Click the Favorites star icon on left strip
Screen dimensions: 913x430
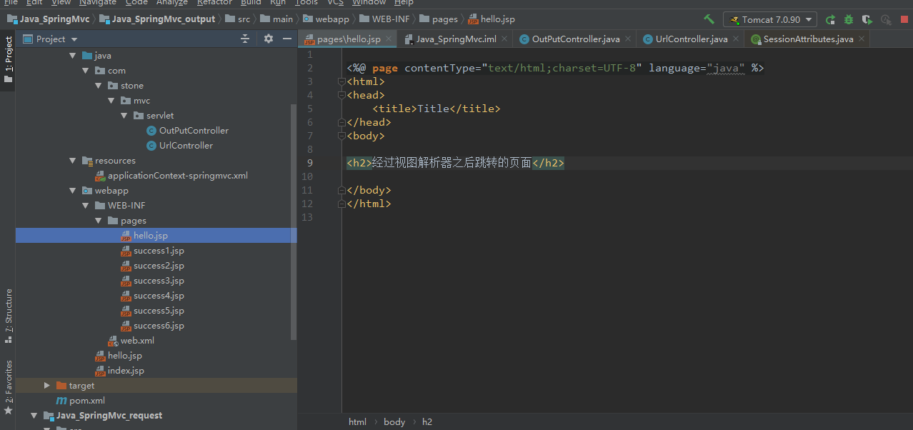click(x=9, y=411)
